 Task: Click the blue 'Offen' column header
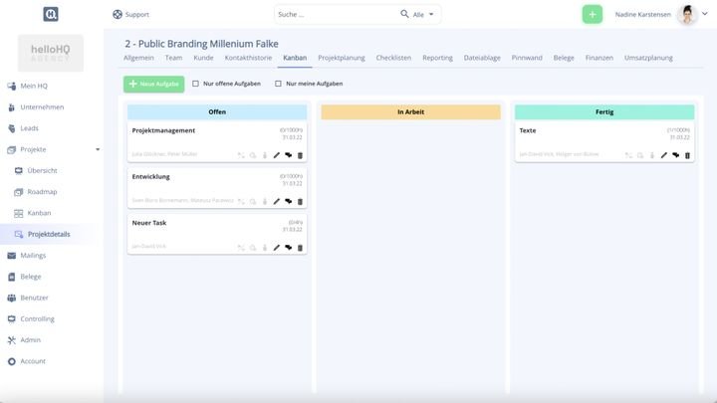(x=217, y=112)
